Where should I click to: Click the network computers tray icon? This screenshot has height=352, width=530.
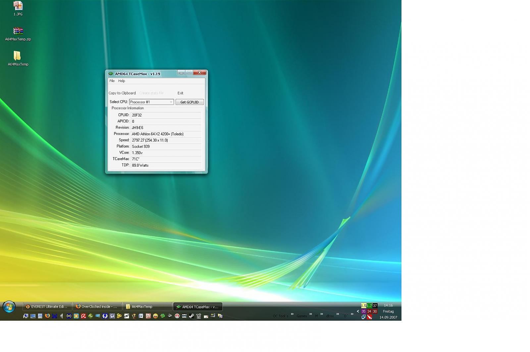click(364, 317)
